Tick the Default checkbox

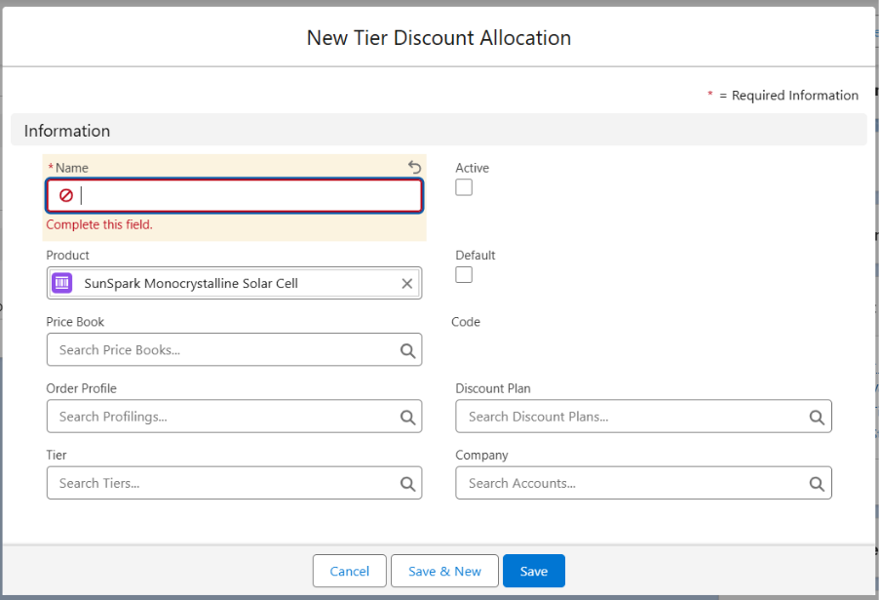click(464, 274)
